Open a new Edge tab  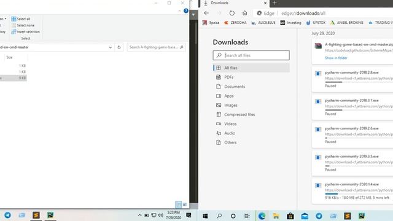pos(274,3)
